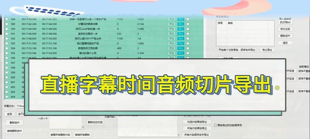This screenshot has width=310, height=139.
Task: Click the 预览 button in row 590
Action: point(172,29)
